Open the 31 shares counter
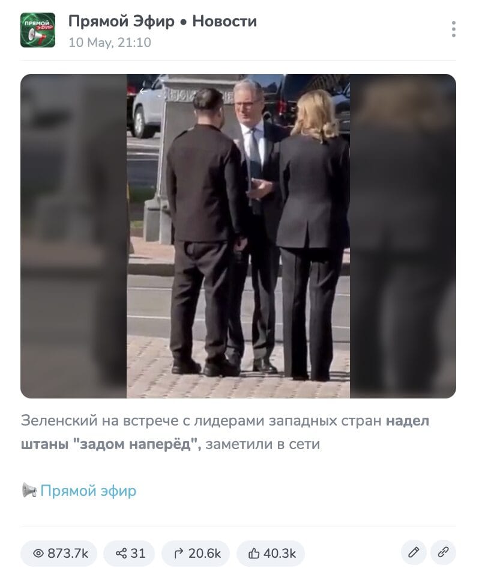Screen dimensions: 479x577 coord(129,553)
